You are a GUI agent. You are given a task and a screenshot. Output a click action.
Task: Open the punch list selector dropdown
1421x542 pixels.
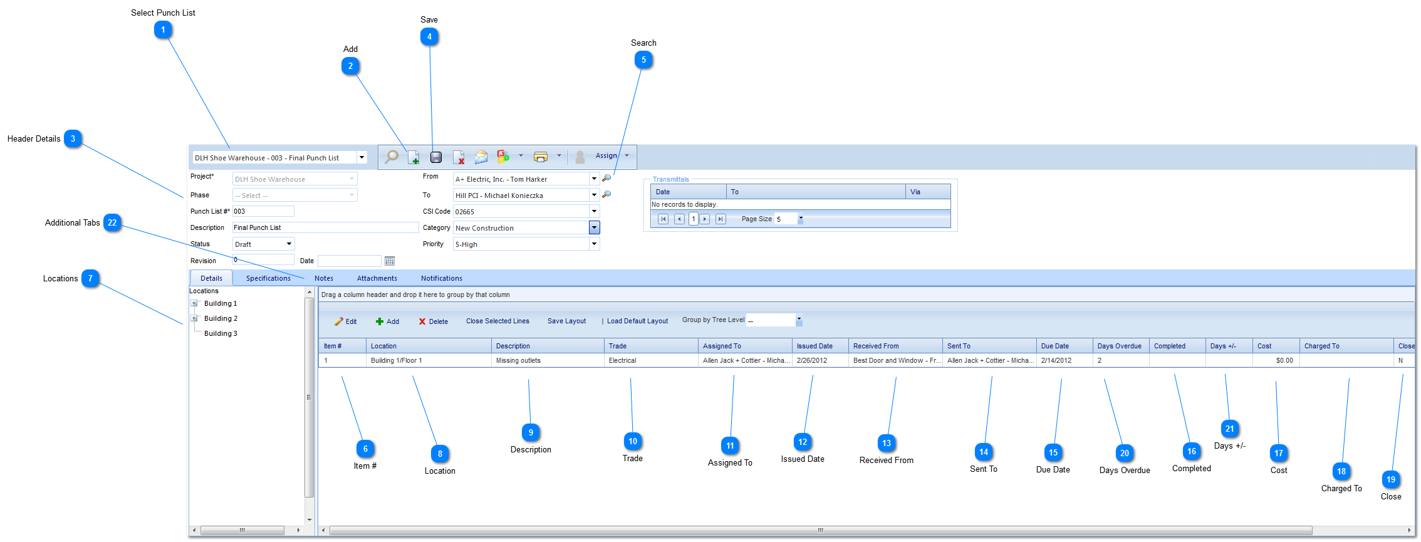(x=362, y=157)
